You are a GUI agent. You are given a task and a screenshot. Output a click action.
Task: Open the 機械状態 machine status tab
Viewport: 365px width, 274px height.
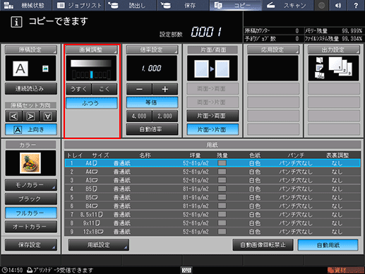[x=26, y=5]
